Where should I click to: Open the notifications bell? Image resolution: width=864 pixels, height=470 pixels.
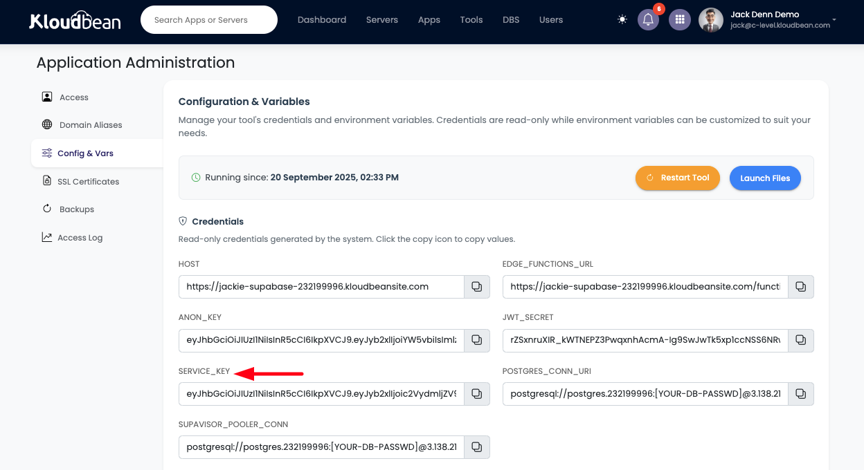point(648,20)
